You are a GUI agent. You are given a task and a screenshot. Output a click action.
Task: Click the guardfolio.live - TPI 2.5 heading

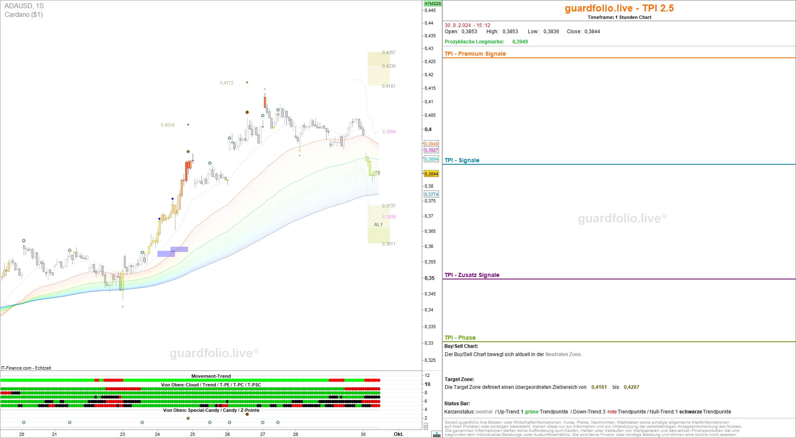(x=619, y=8)
